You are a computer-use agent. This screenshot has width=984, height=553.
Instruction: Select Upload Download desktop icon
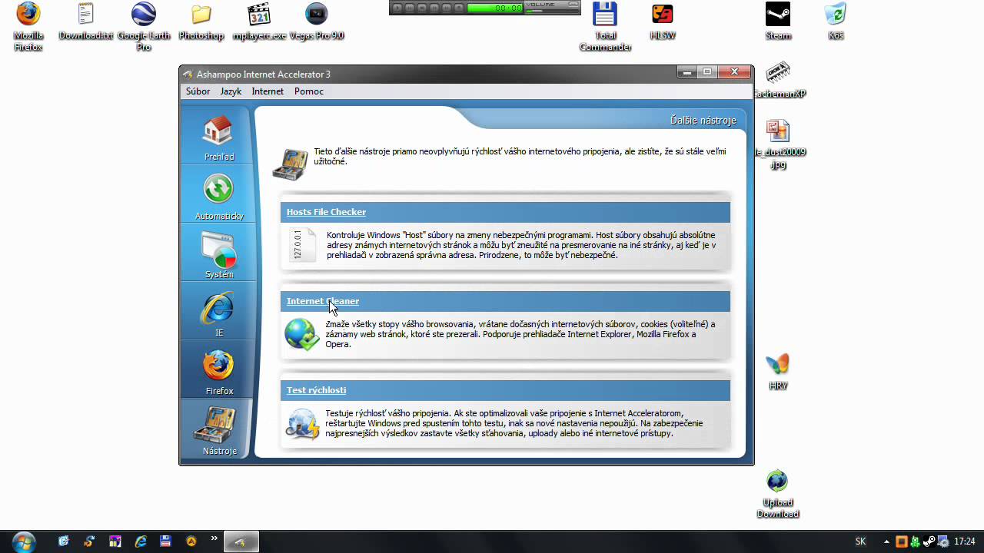point(777,494)
